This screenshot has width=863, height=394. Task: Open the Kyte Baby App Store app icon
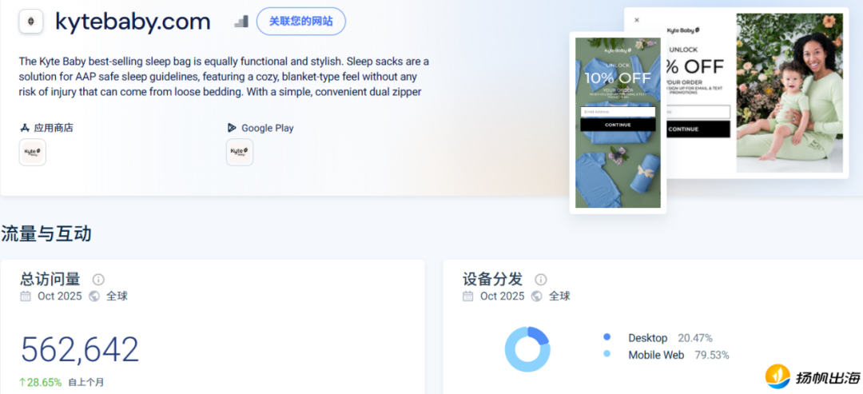pos(33,153)
